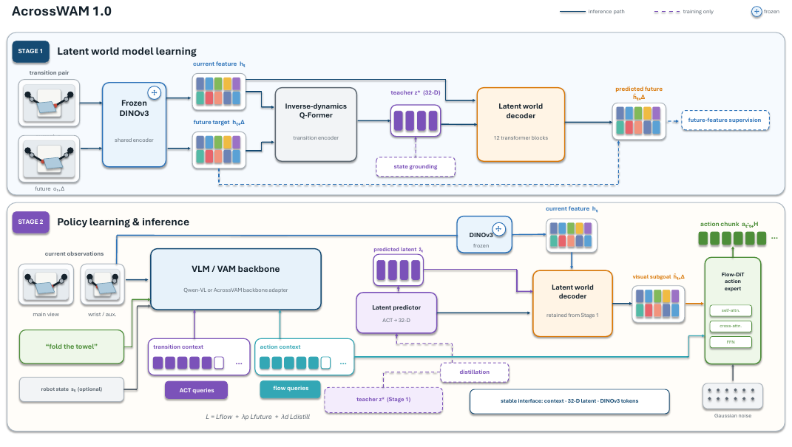Click the state grounding dashed box
The image size is (792, 447).
coord(416,167)
